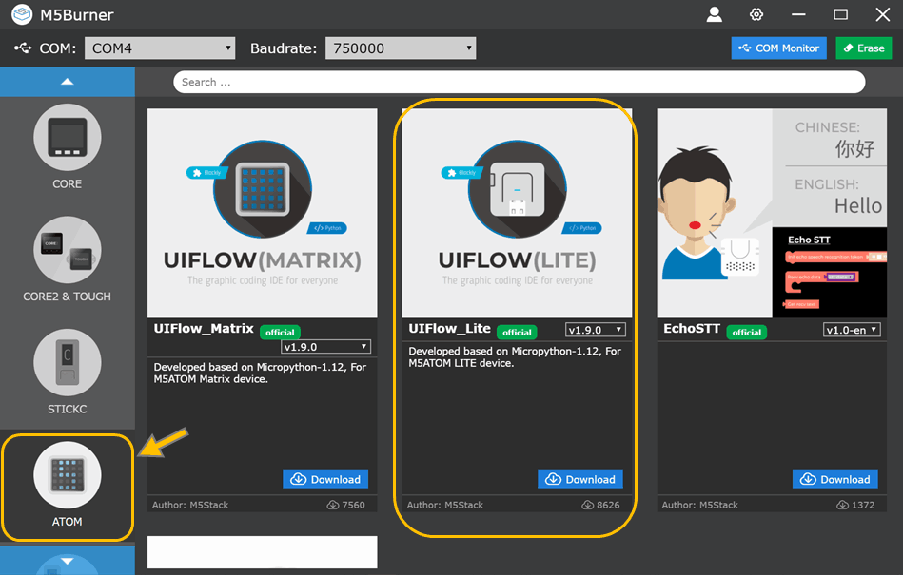Open the user account icon
The width and height of the screenshot is (903, 575).
tap(714, 14)
